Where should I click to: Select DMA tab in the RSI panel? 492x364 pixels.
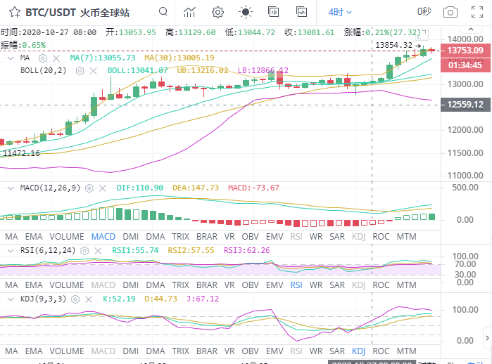coord(156,285)
